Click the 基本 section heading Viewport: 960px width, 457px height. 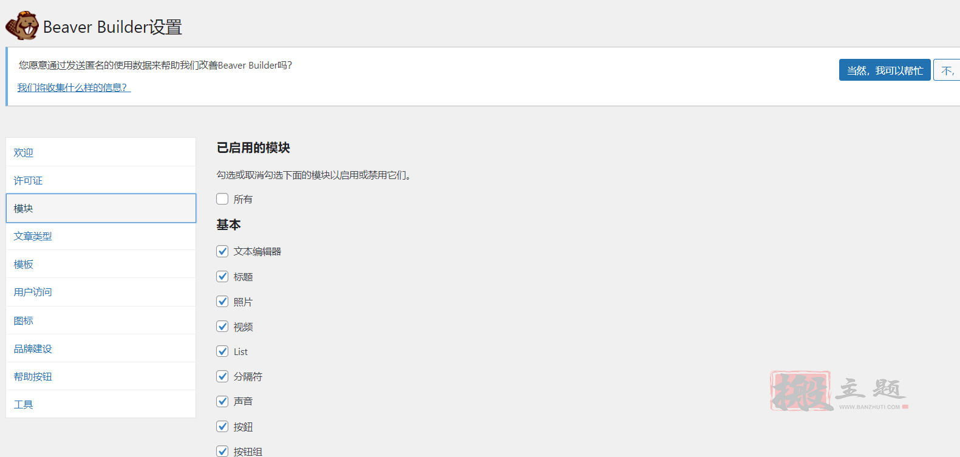[229, 225]
